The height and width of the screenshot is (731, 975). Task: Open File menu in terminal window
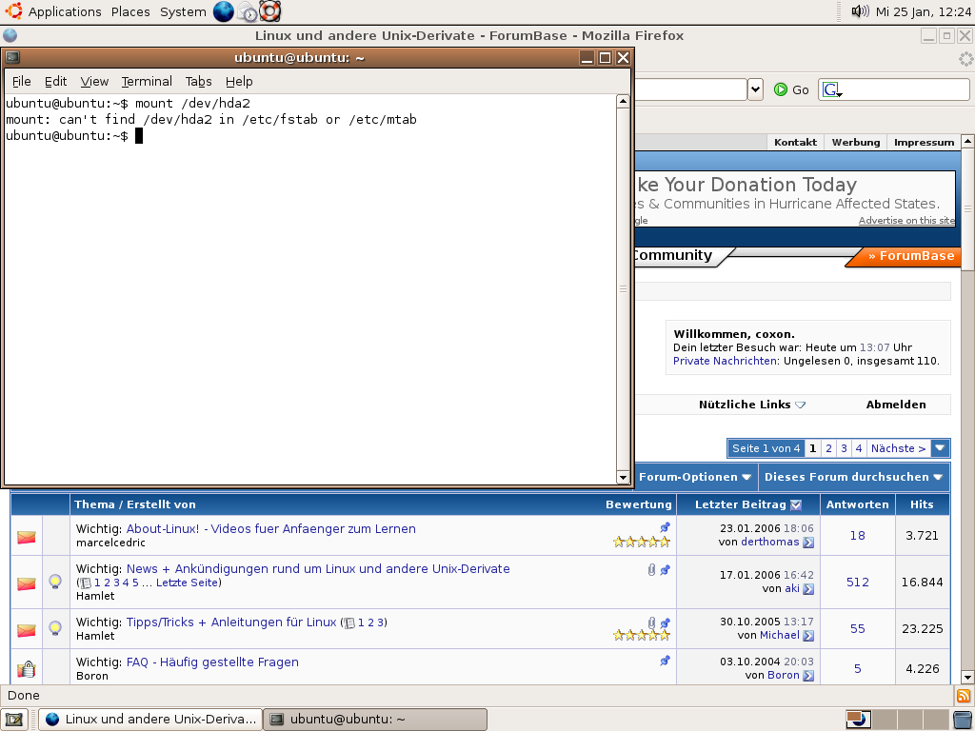(21, 82)
